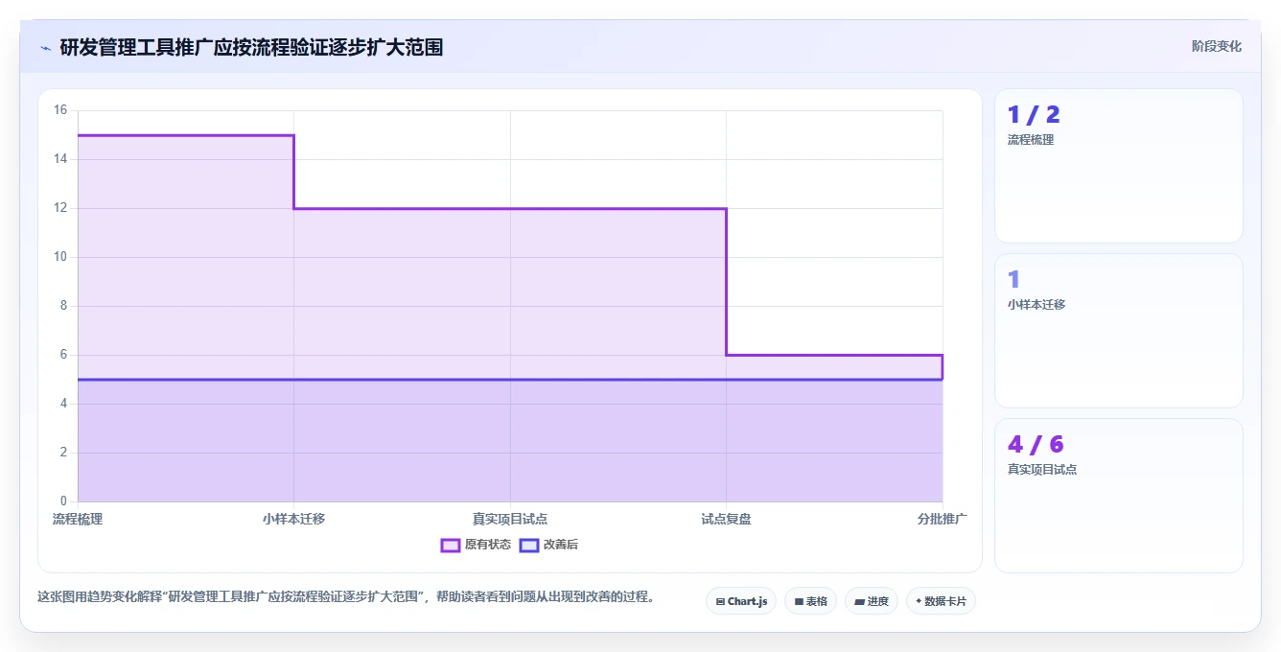Screen dimensions: 1281x652
Task: Click the table icon in 表格 button
Action: [x=799, y=601]
